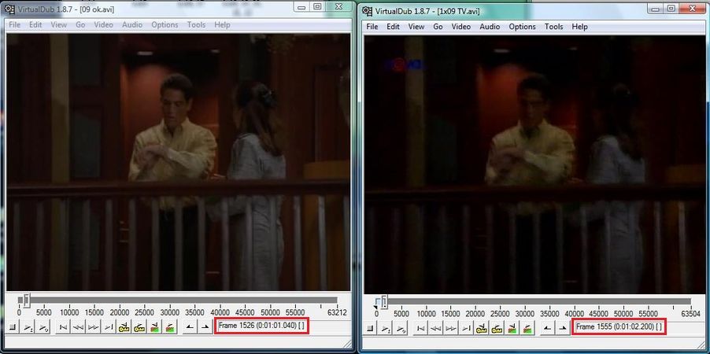Step forward one frame in 09 ok.avi
This screenshot has height=354, width=710.
(x=94, y=326)
